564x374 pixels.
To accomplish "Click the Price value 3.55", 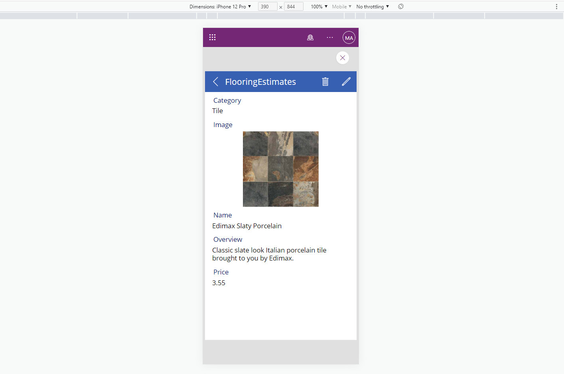I will (219, 282).
